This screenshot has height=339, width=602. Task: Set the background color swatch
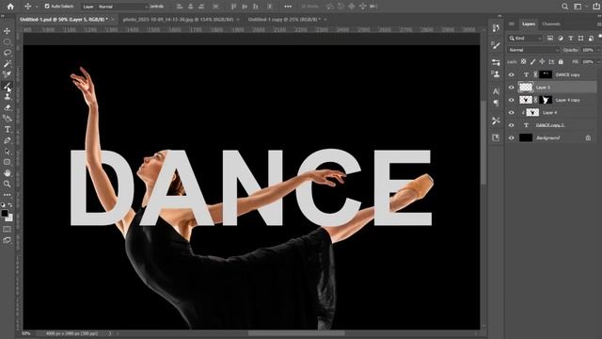click(x=9, y=218)
